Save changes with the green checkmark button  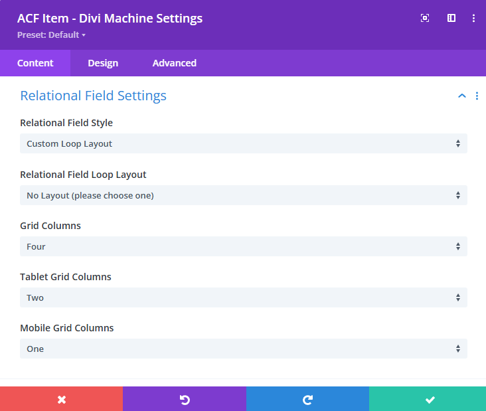point(428,399)
